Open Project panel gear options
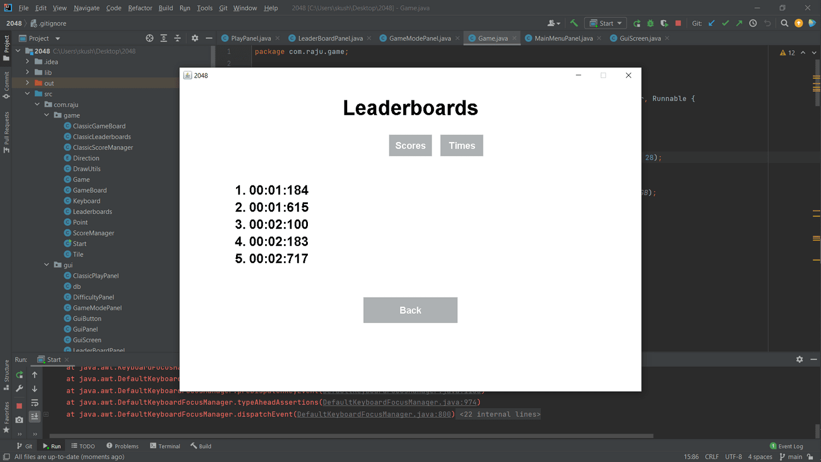 [x=195, y=38]
